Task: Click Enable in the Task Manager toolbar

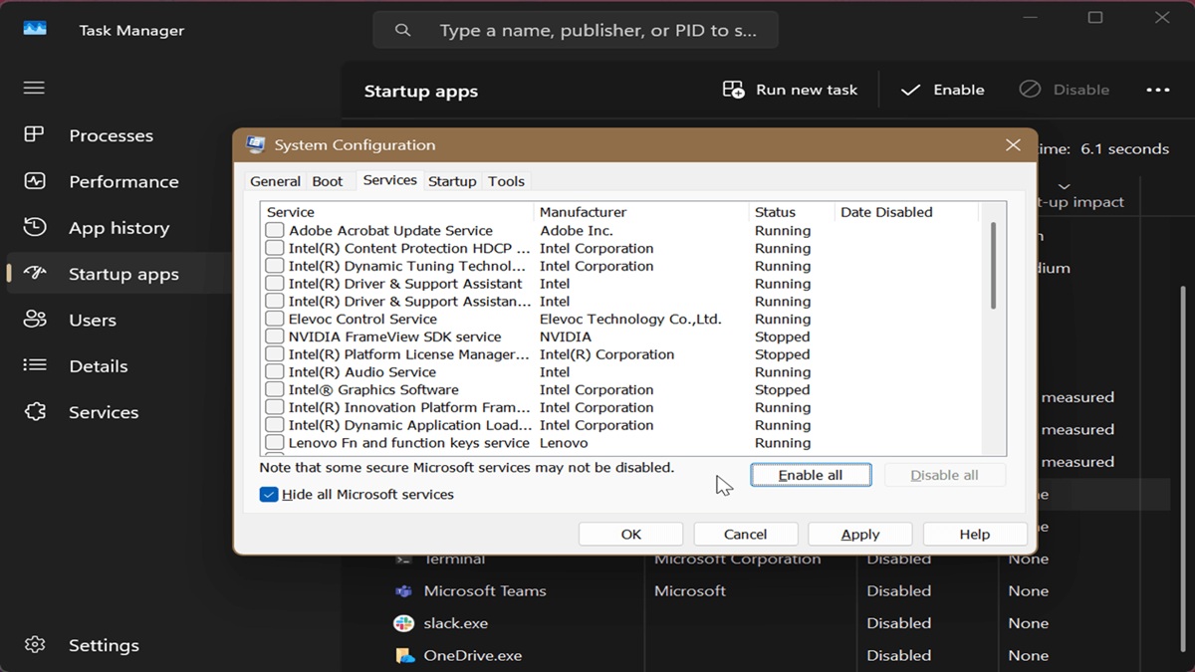Action: [943, 90]
